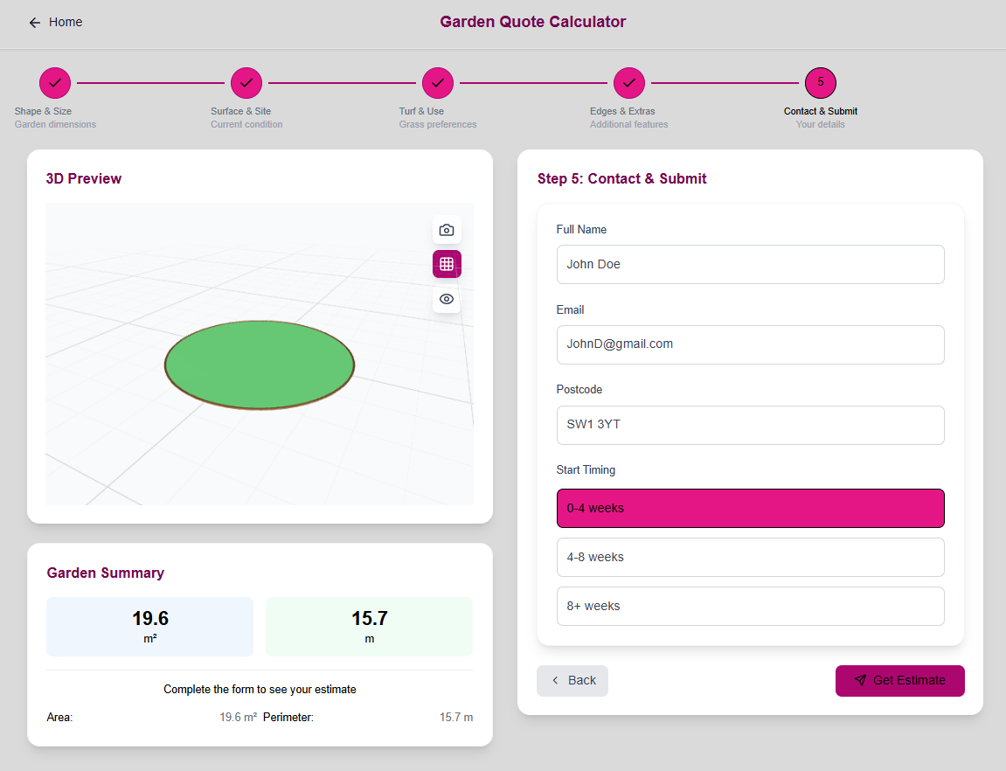Select step 5 Contact & Submit circle
This screenshot has height=771, width=1006.
pyautogui.click(x=821, y=83)
